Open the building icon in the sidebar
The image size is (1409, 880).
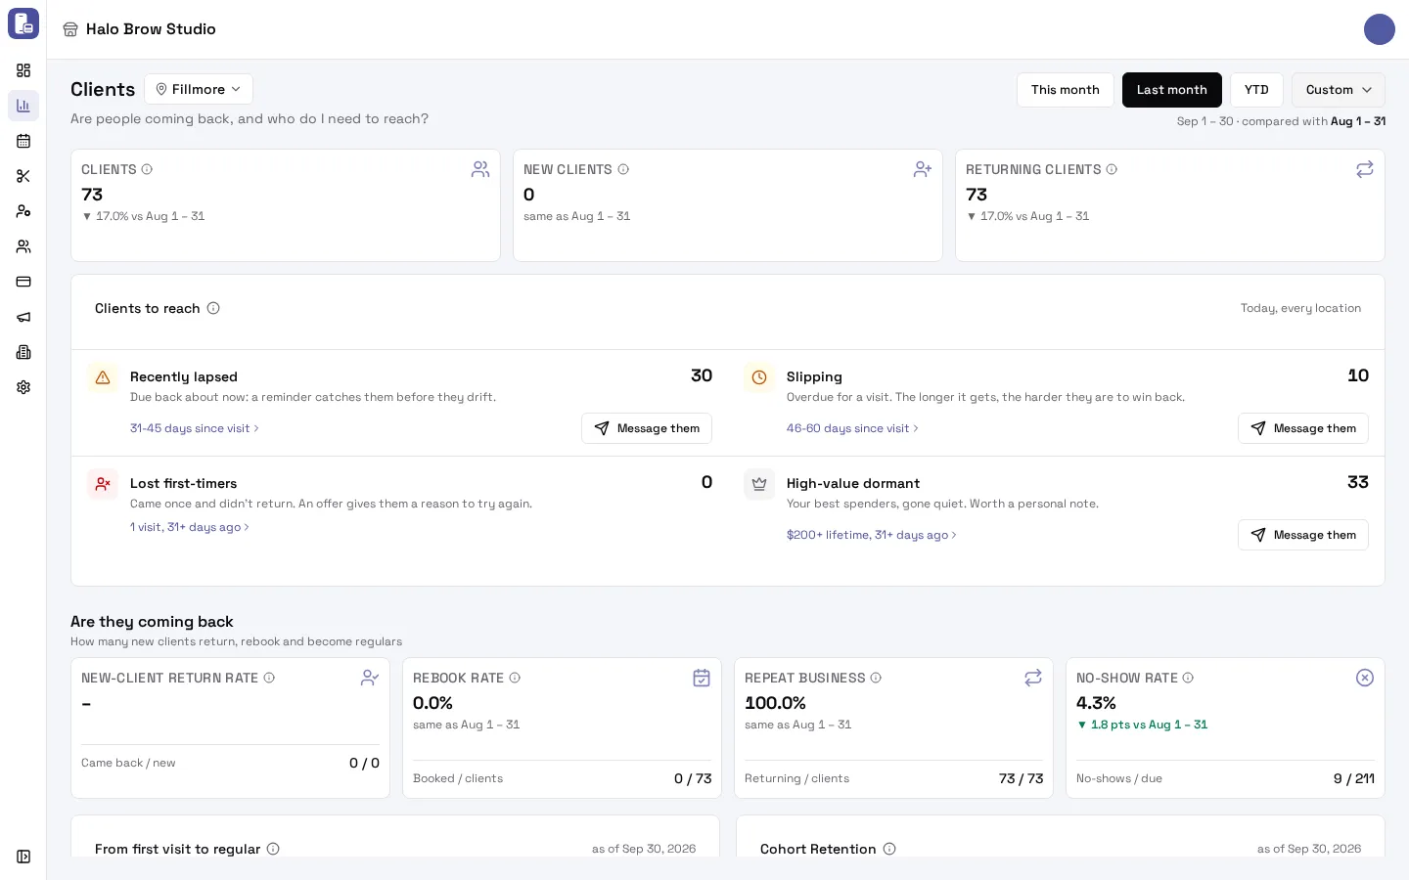23,352
